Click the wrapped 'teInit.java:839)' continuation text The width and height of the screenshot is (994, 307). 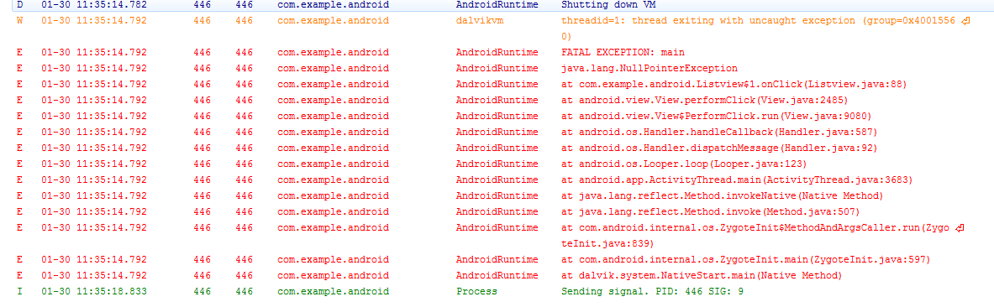[608, 243]
